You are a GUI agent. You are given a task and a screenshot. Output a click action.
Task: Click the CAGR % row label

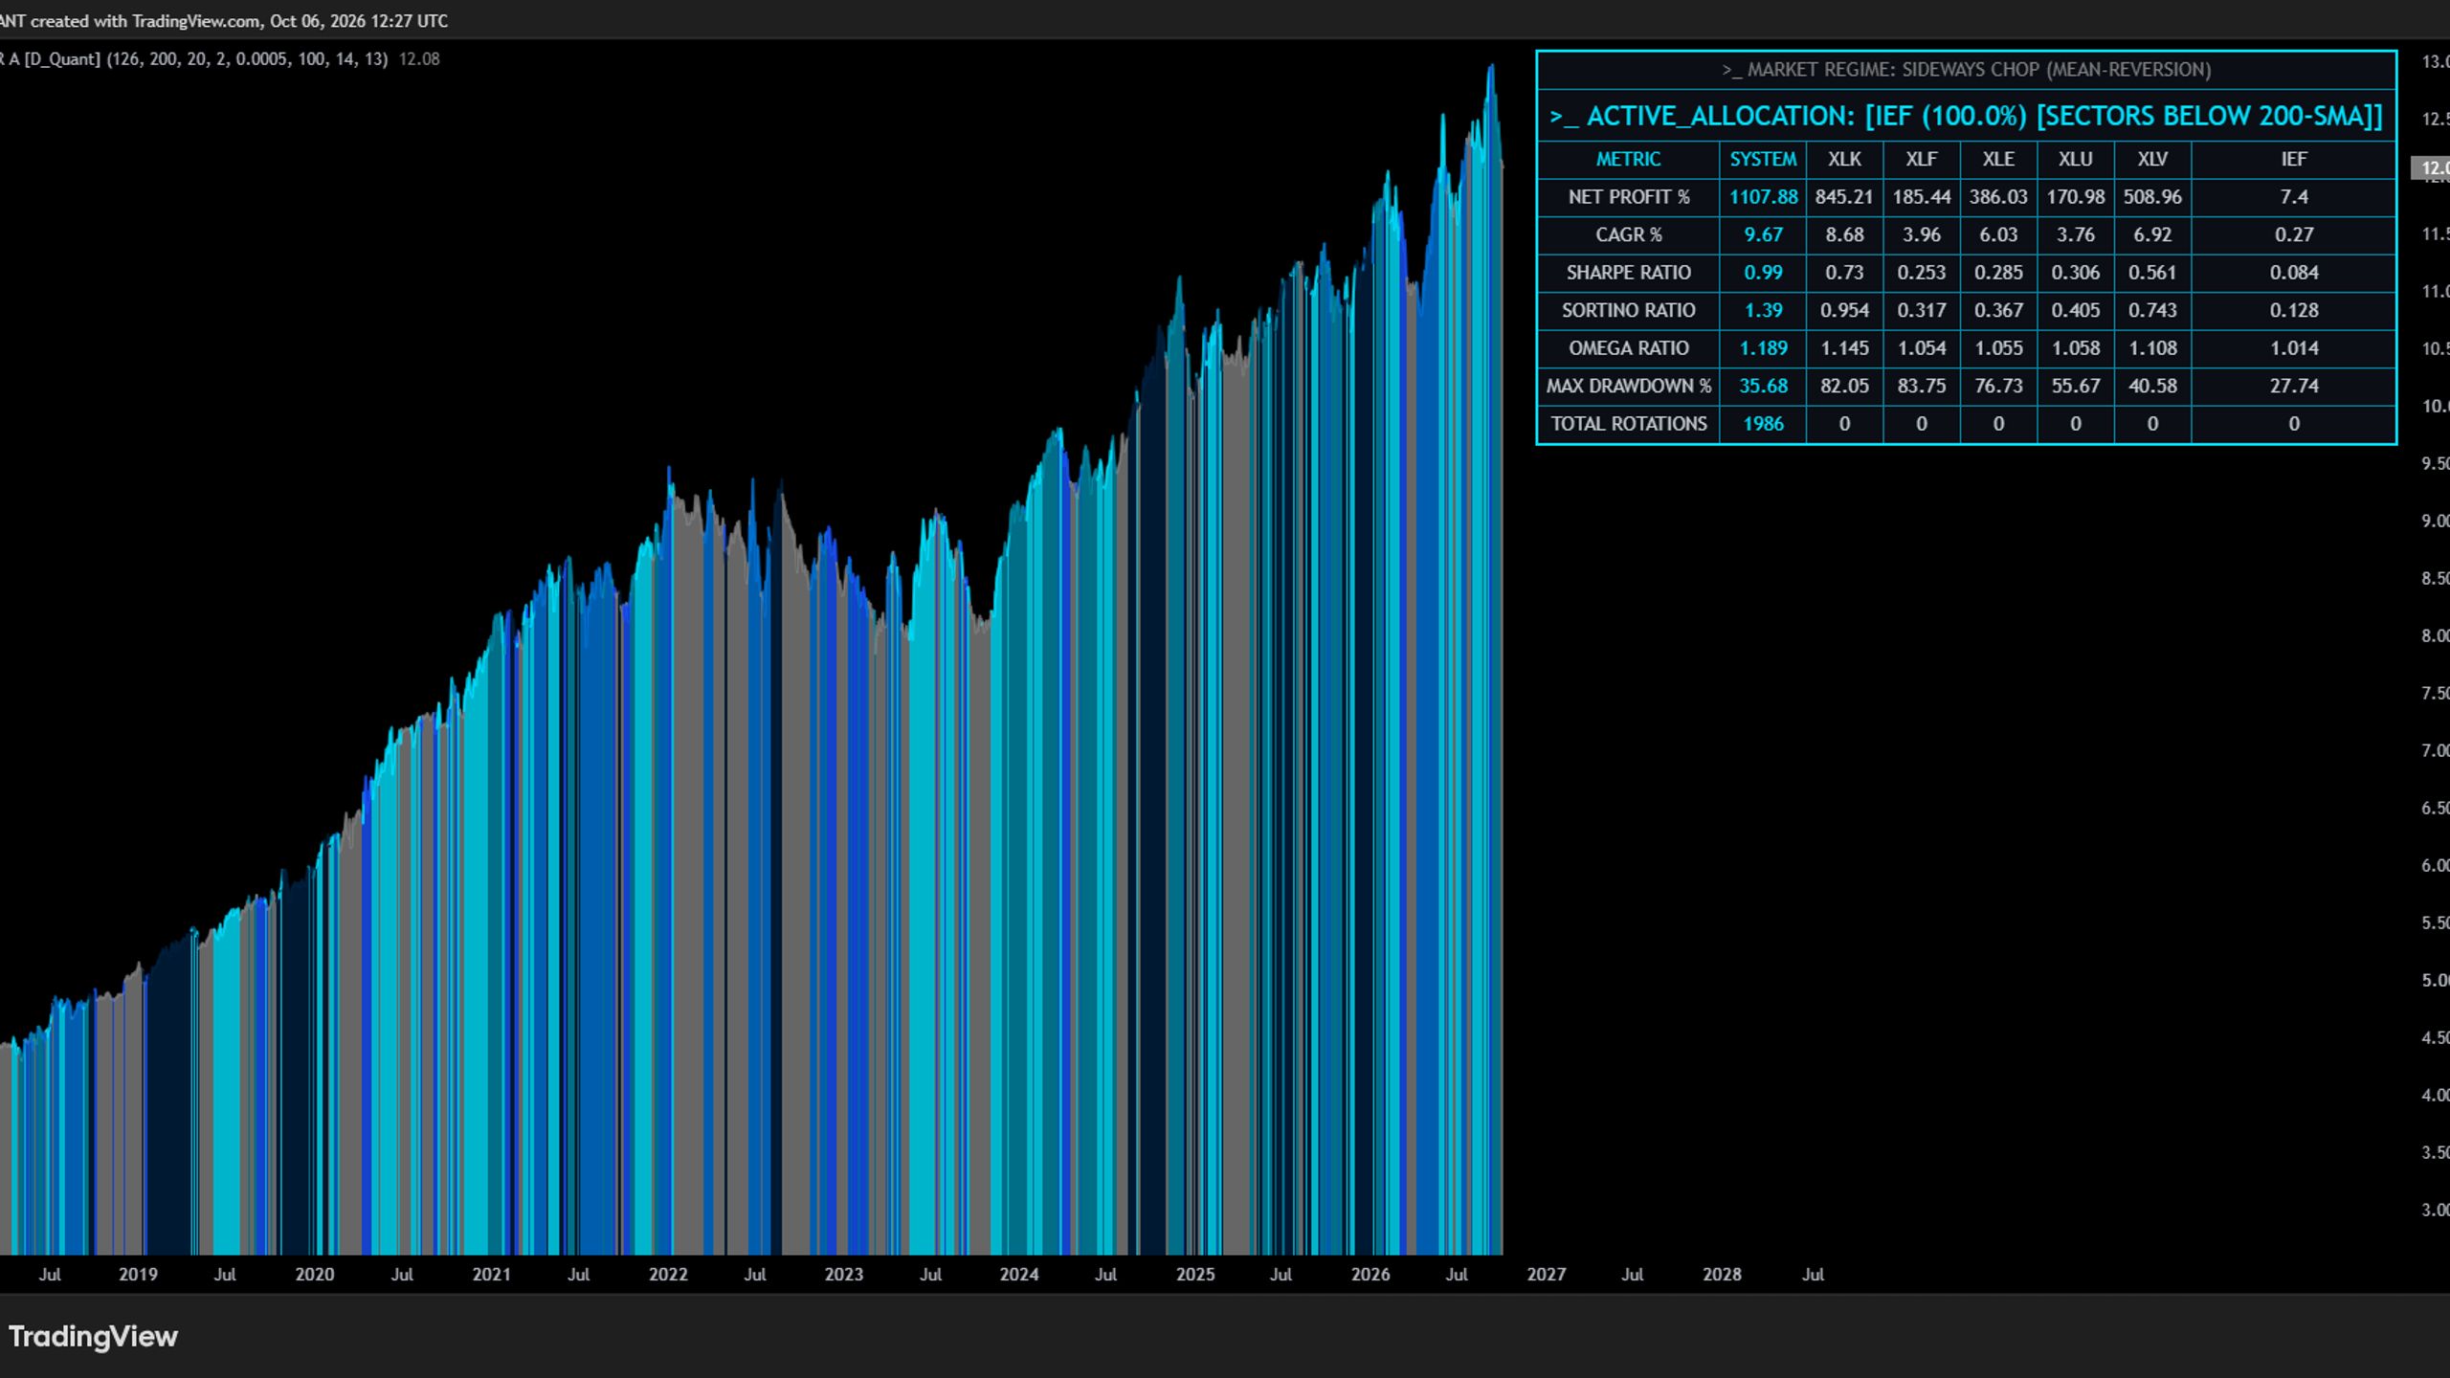click(1628, 234)
